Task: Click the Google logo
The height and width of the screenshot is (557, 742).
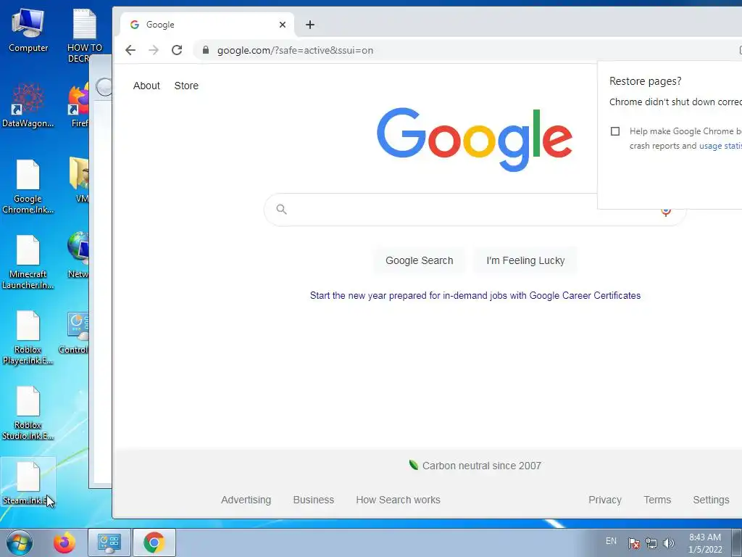Action: (475, 139)
